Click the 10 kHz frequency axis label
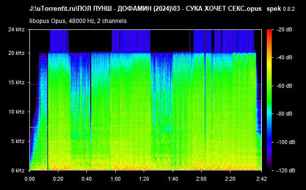 pyautogui.click(x=16, y=112)
